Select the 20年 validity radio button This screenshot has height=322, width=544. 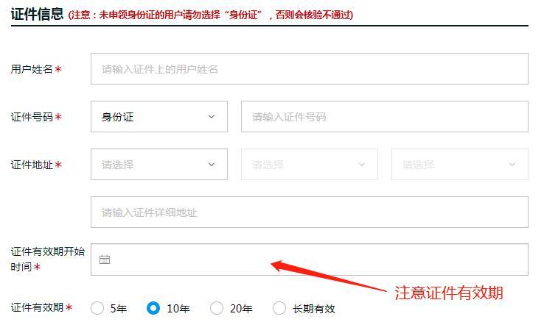click(217, 308)
